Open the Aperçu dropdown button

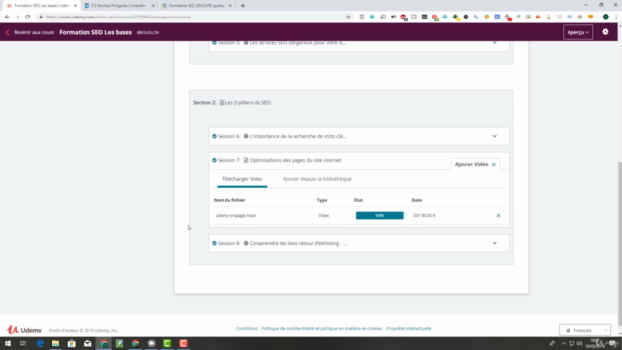577,32
